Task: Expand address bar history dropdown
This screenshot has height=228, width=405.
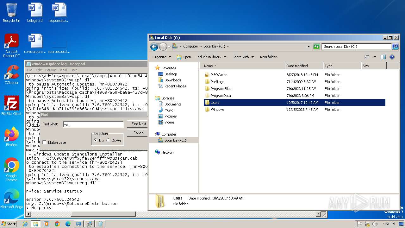Action: point(308,47)
